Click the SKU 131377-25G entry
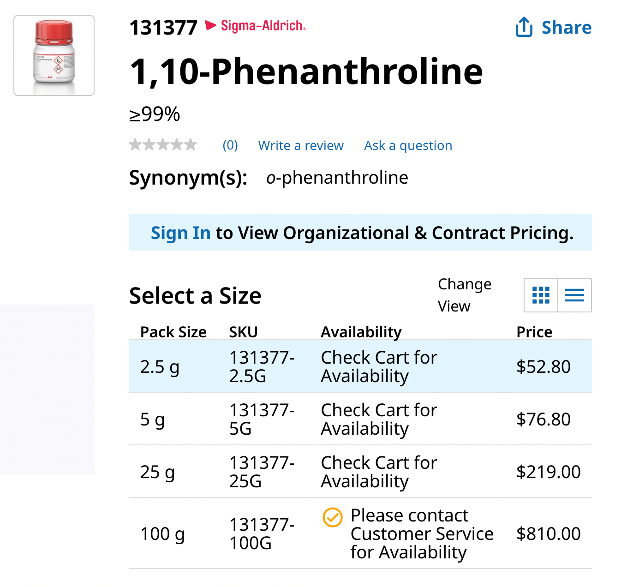This screenshot has width=621, height=587. point(262,472)
